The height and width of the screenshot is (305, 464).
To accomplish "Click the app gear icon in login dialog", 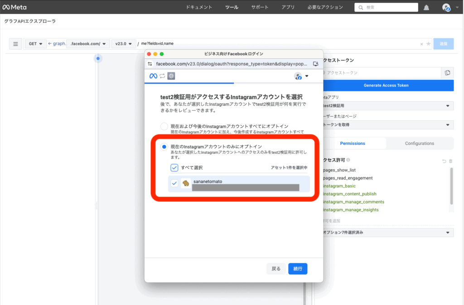I will [171, 76].
